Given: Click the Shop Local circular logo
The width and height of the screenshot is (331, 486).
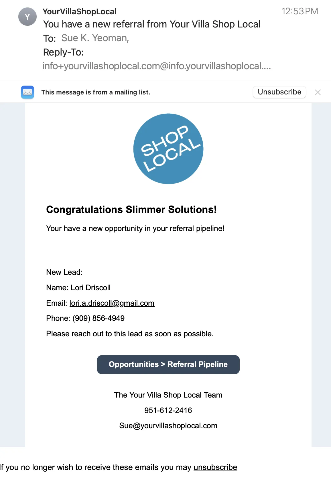Looking at the screenshot, I should pos(168,149).
